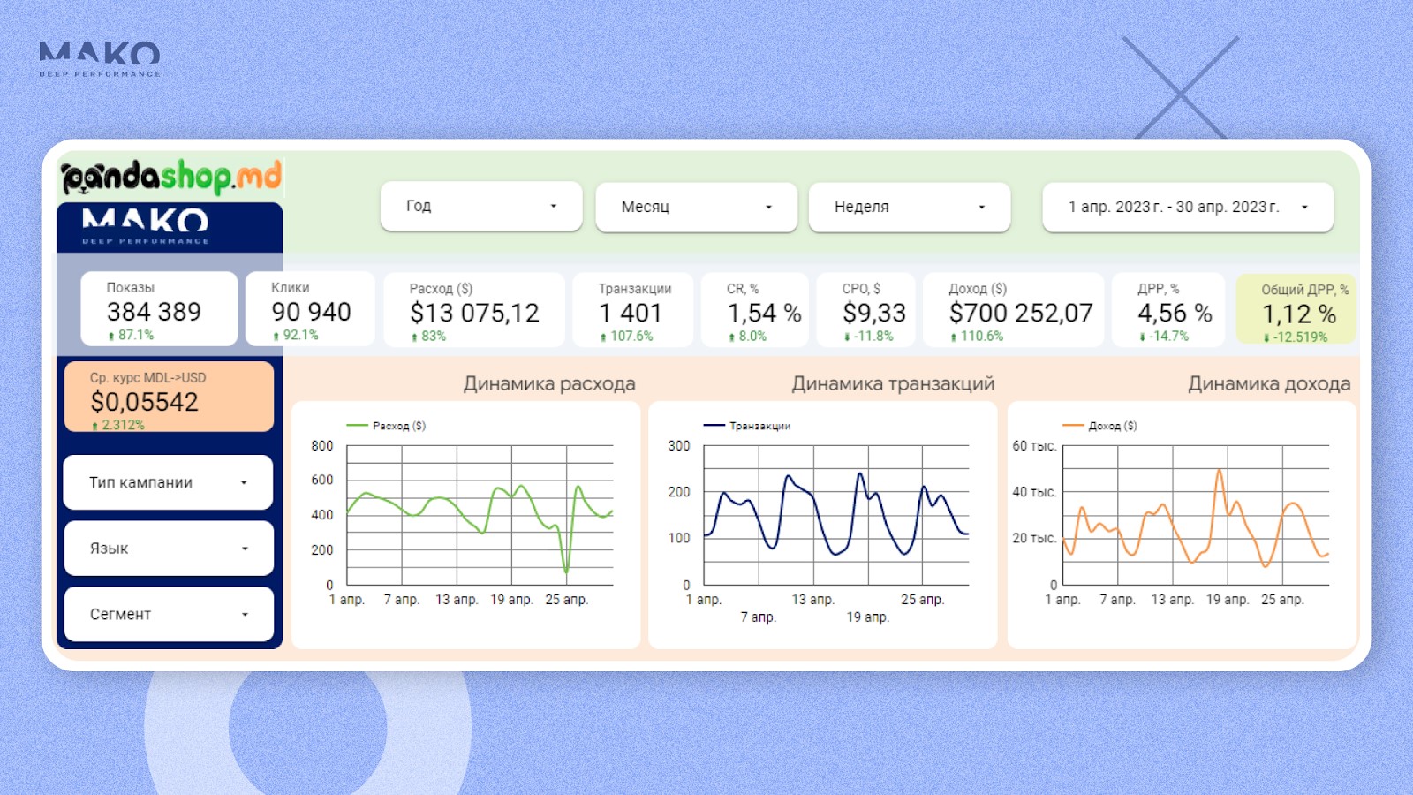Image resolution: width=1413 pixels, height=795 pixels.
Task: Click the navy Транзакции legend marker
Action: 714,426
